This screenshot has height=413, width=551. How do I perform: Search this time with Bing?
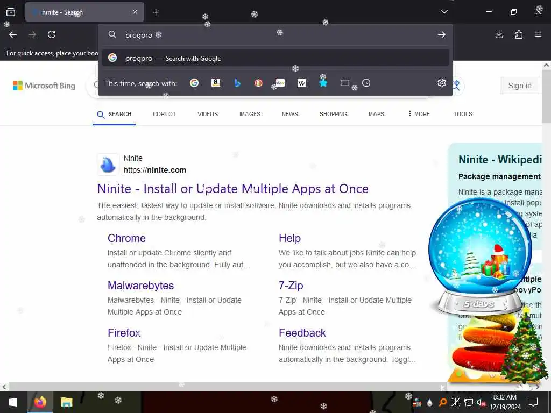[x=237, y=83]
